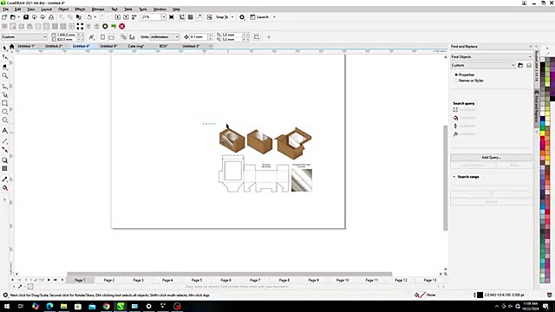Open the Snap To dropdown
This screenshot has height=312, width=555.
tap(232, 17)
